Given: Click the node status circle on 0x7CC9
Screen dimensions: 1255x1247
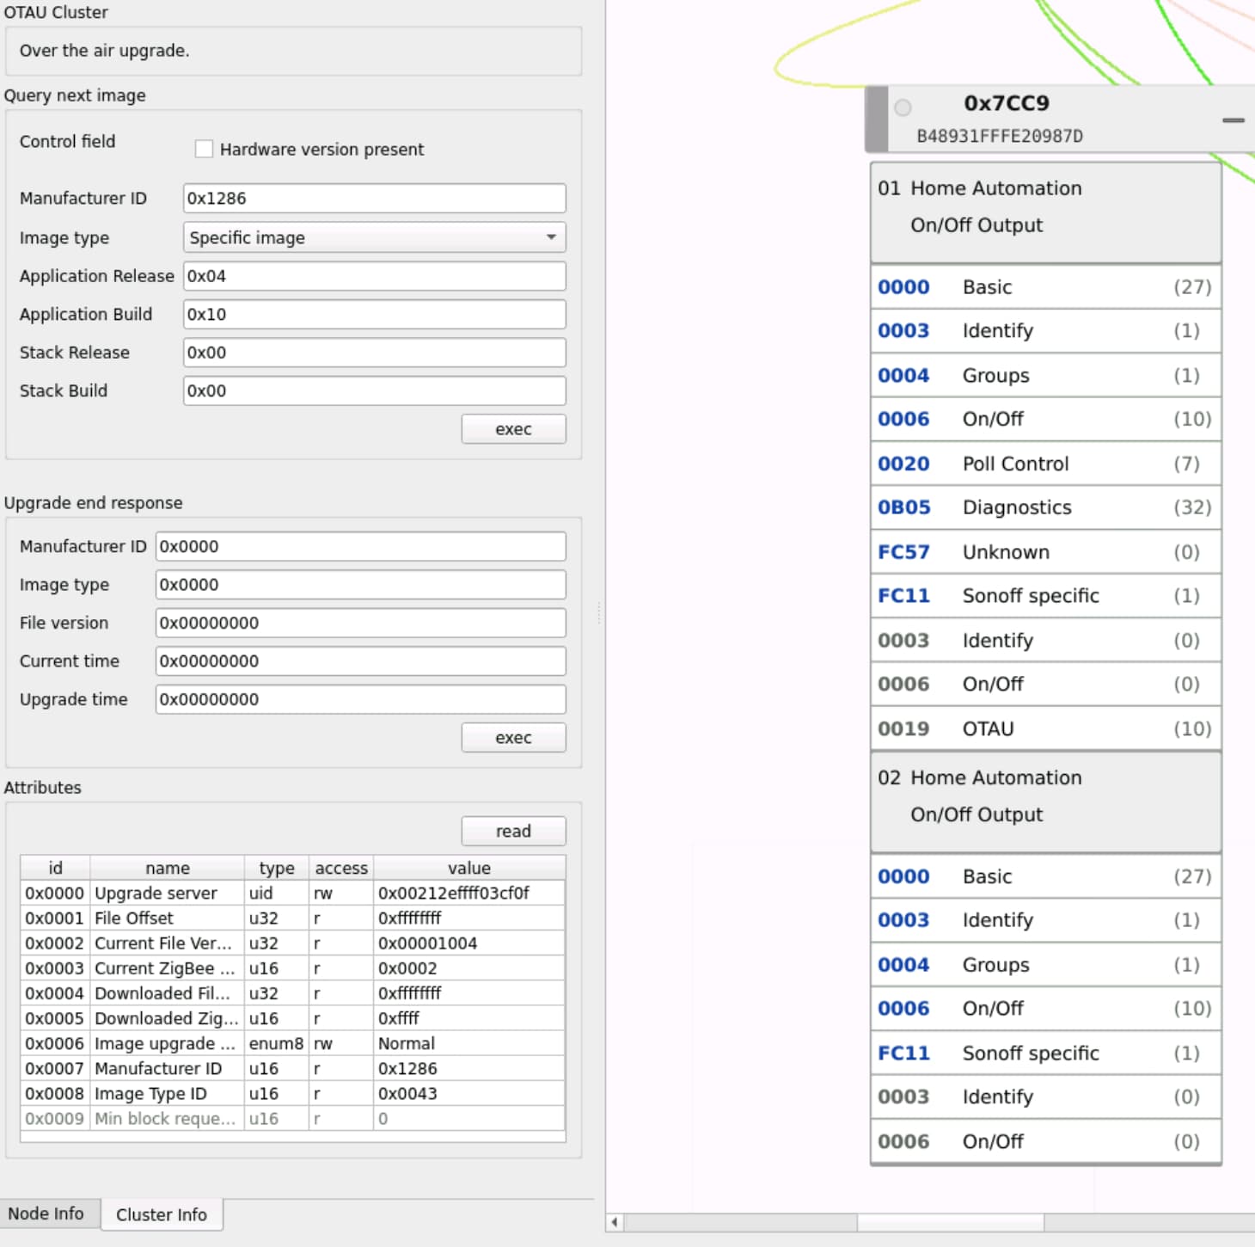Looking at the screenshot, I should (x=903, y=107).
